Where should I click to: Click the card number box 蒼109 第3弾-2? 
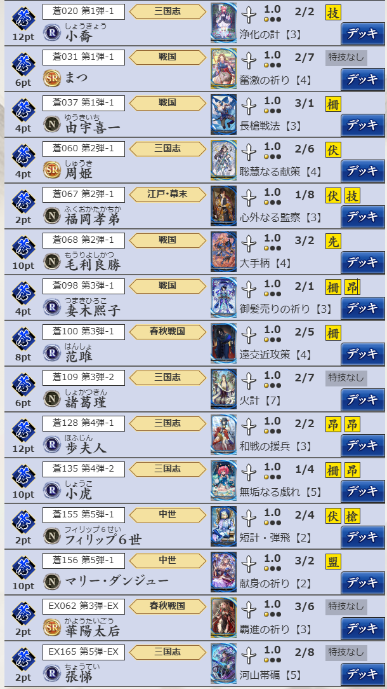point(83,378)
